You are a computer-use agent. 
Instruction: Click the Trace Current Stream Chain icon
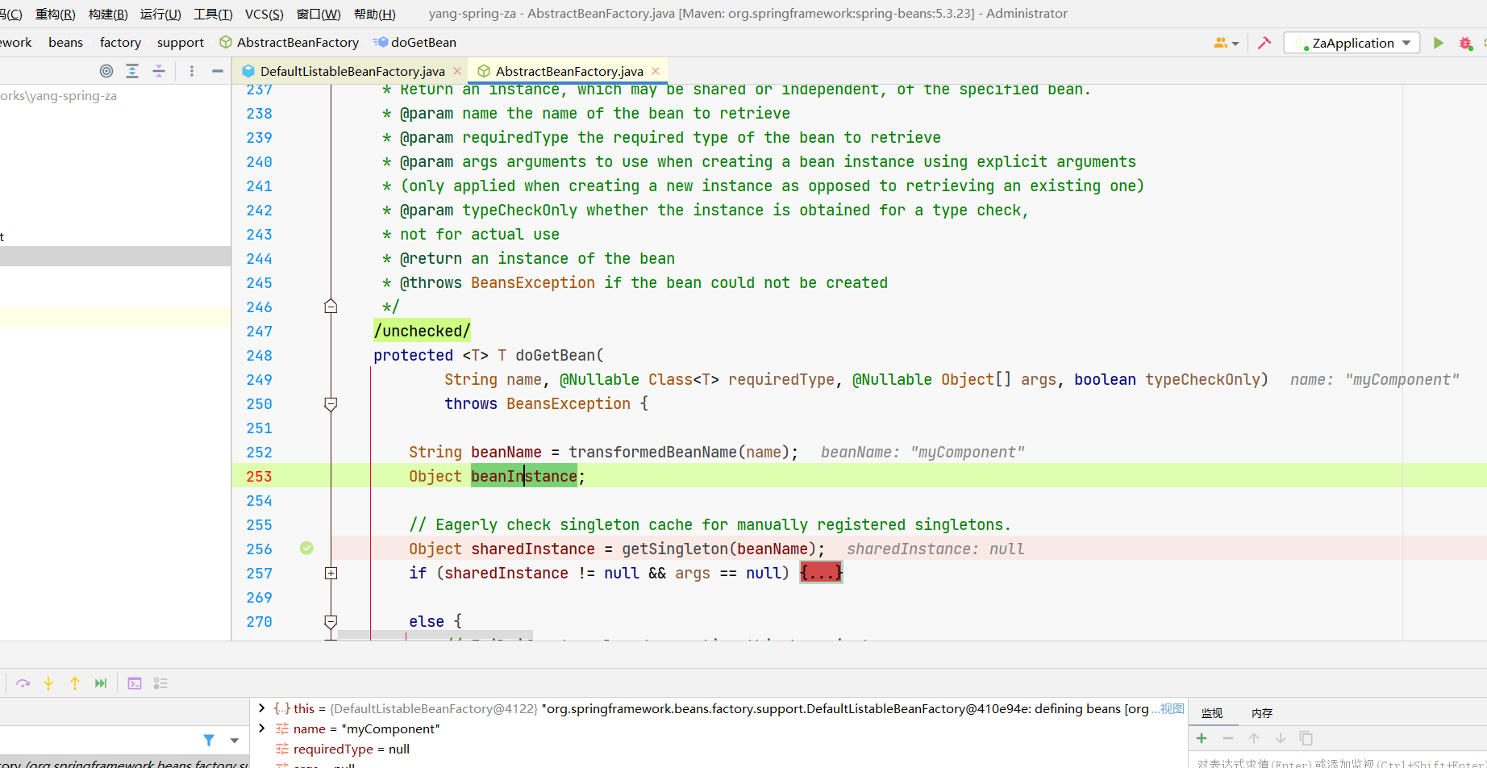tap(160, 683)
